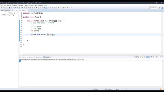Minimize the Package Explorer panel
The image size is (164, 92).
tap(15, 10)
